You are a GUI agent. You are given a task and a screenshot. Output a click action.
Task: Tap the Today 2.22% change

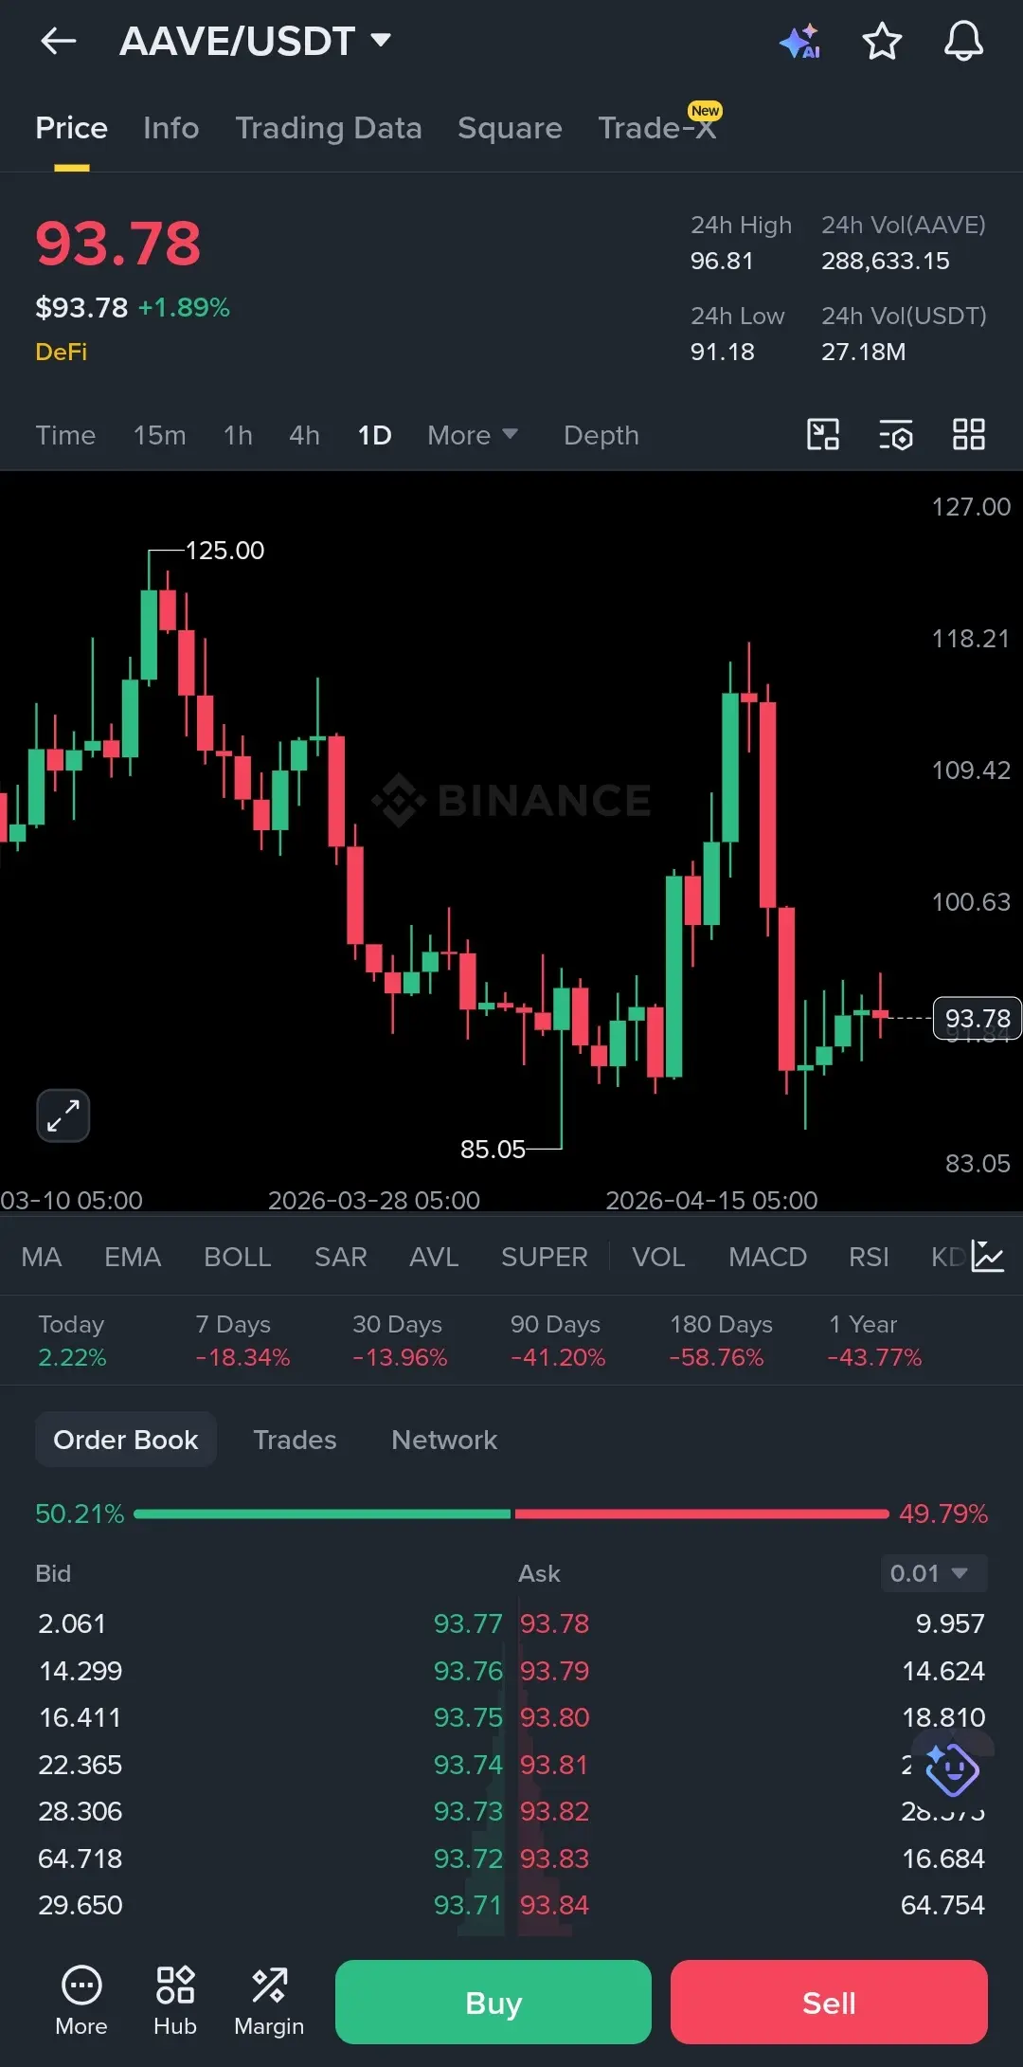pyautogui.click(x=72, y=1341)
